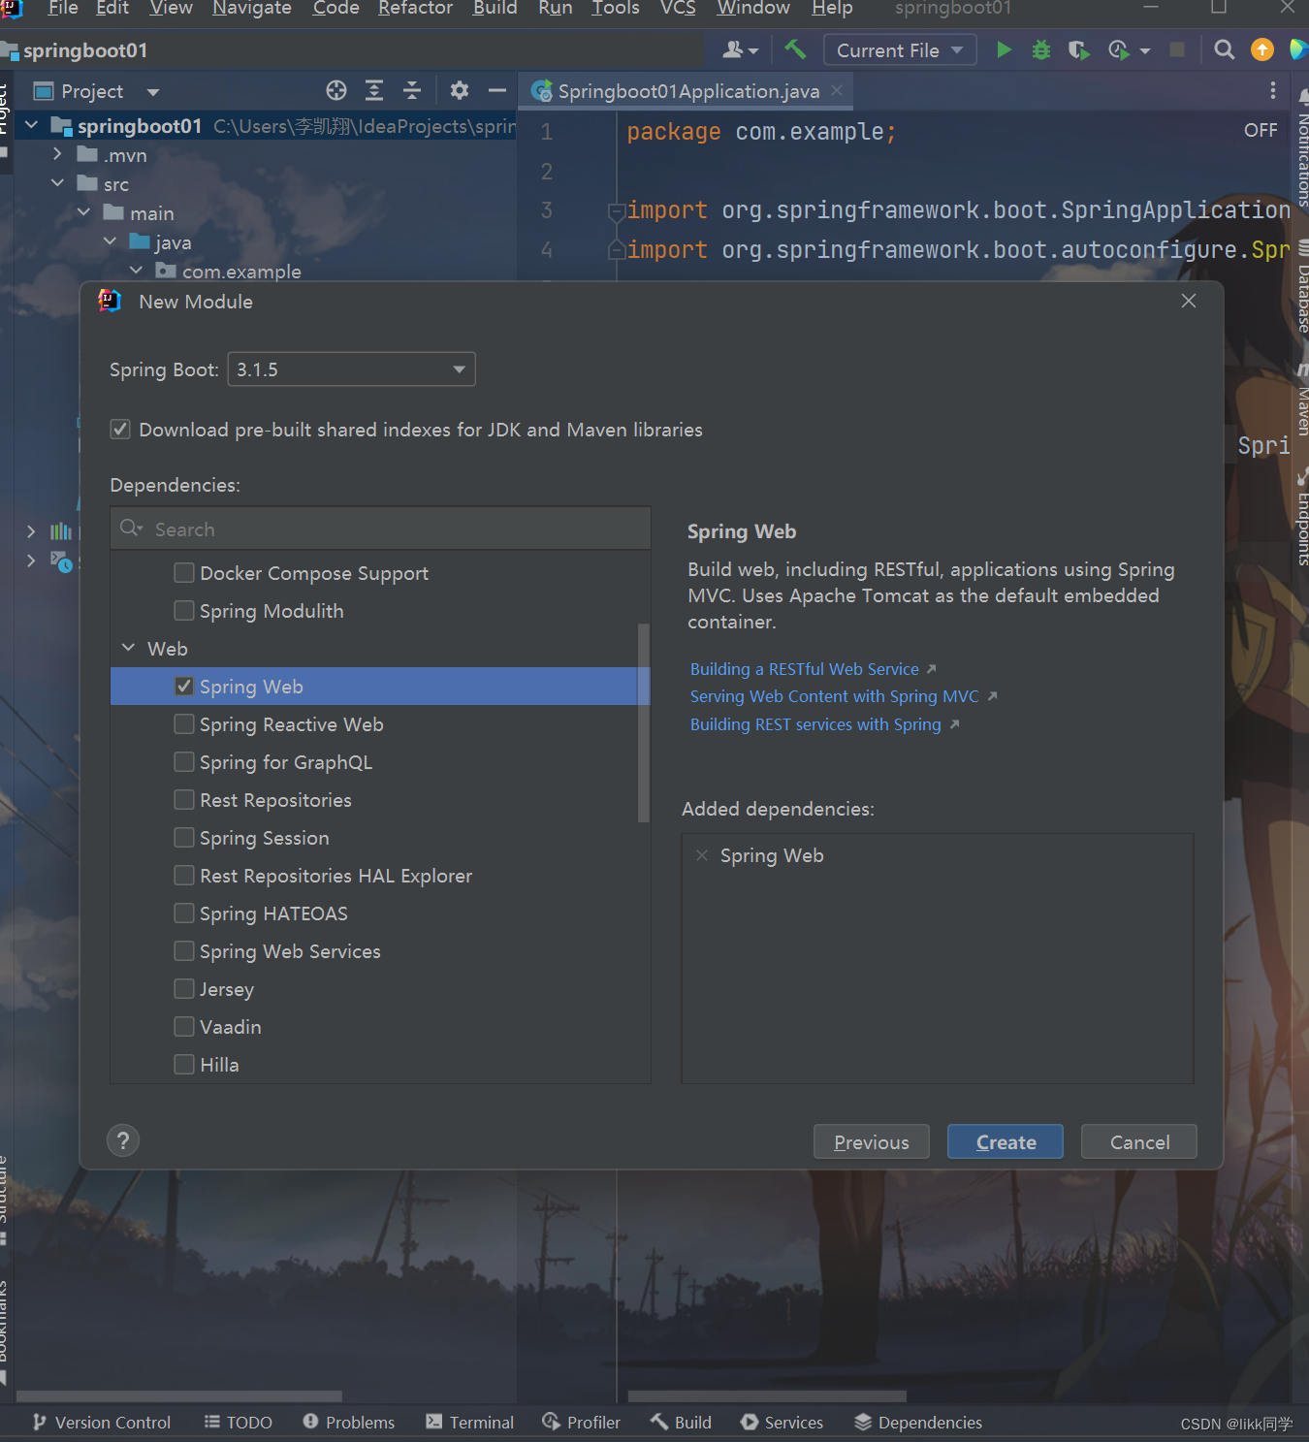The height and width of the screenshot is (1442, 1309).
Task: Open the Navigate menu
Action: [x=252, y=9]
